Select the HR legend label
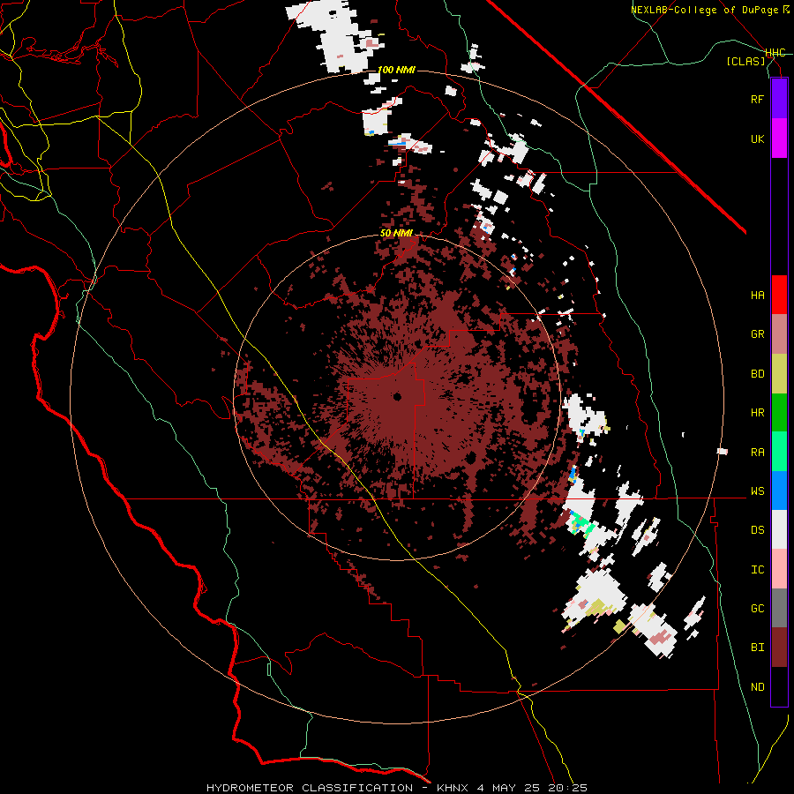This screenshot has height=794, width=794. [x=757, y=413]
